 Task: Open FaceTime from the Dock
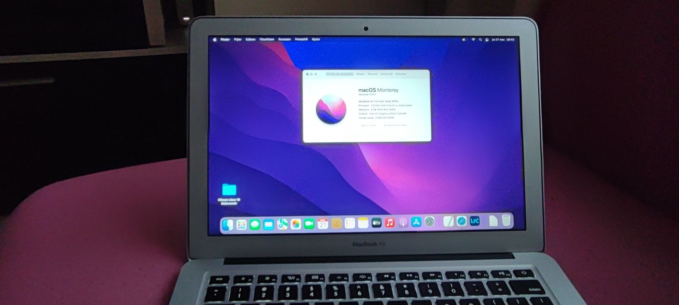tap(309, 224)
